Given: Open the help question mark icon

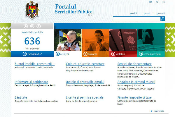Looking at the screenshot, I should pyautogui.click(x=38, y=26).
